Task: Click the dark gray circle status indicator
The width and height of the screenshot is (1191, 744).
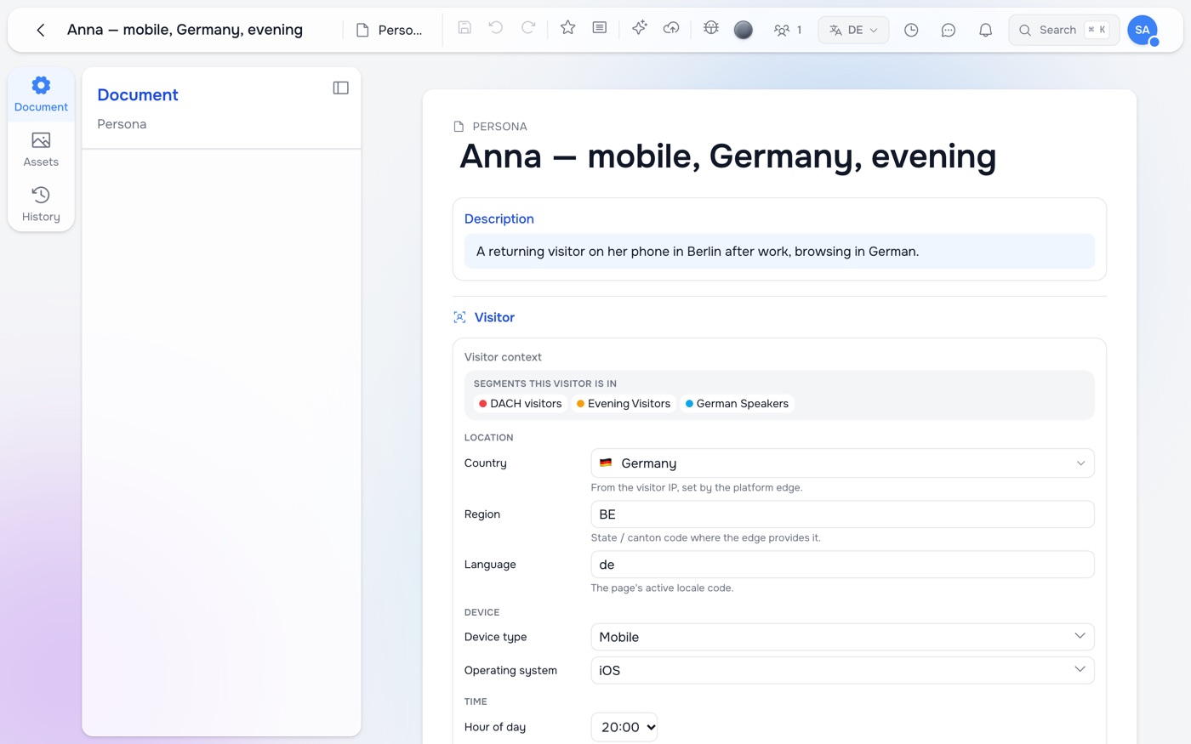Action: point(744,30)
